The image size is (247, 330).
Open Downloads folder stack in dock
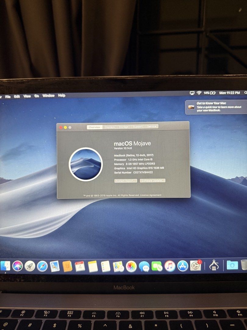pyautogui.click(x=232, y=265)
